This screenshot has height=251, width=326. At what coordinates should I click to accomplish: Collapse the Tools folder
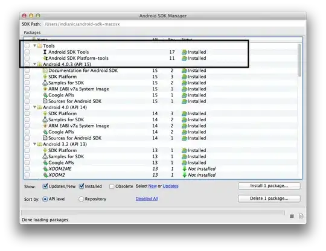[35, 45]
